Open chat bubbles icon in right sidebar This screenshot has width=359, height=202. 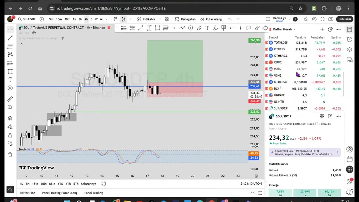349,59
